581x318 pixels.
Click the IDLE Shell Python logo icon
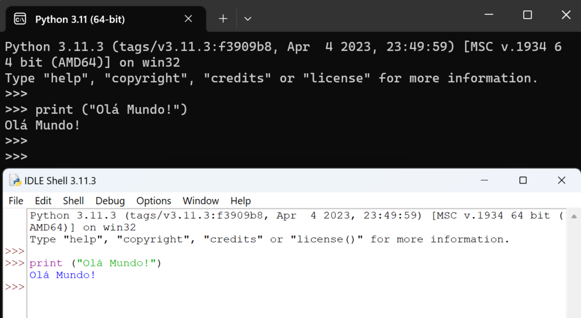click(x=15, y=181)
